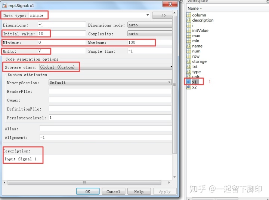The height and width of the screenshot is (200, 269).
Task: Click the HeaderFile input field
Action: click(110, 91)
